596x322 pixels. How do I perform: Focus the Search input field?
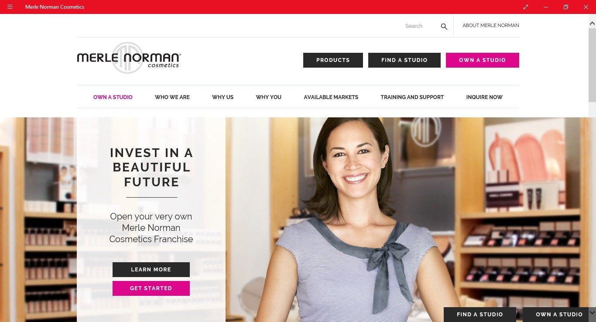tap(419, 26)
